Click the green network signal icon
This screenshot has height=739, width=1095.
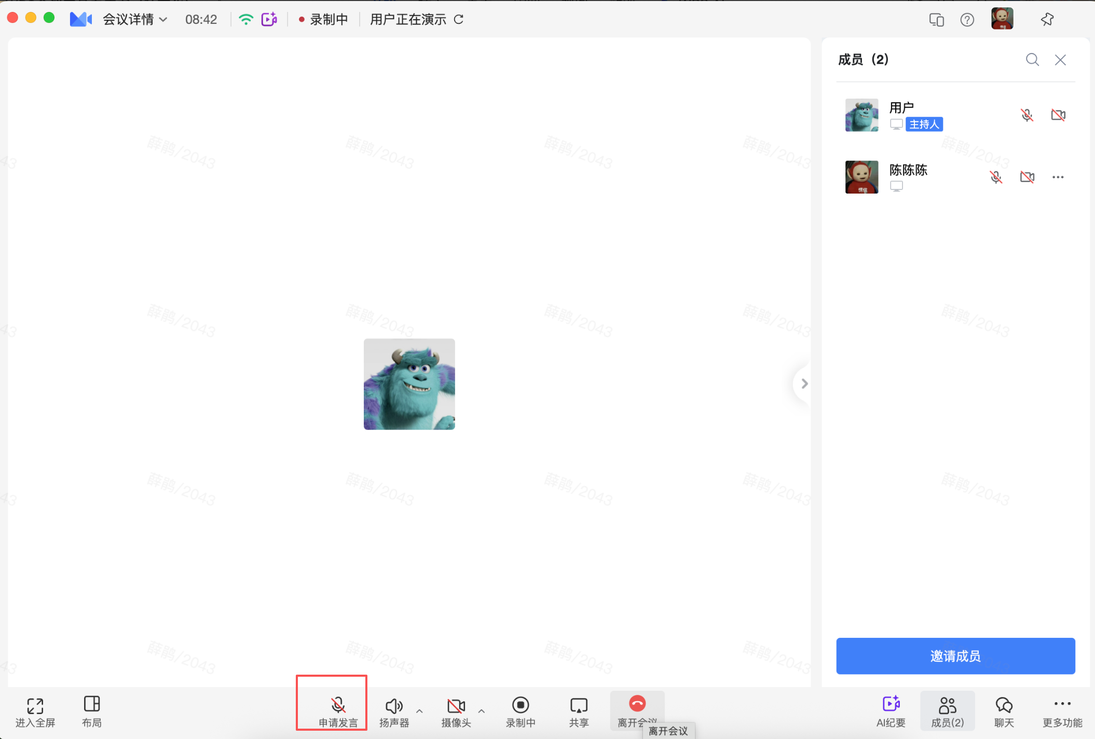click(x=246, y=20)
